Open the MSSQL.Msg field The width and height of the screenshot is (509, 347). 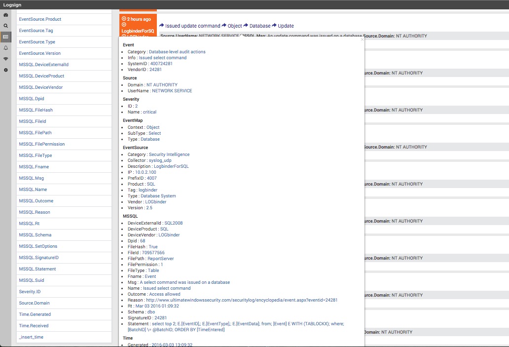64,178
